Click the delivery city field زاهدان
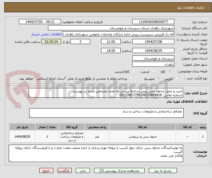 (153, 64)
